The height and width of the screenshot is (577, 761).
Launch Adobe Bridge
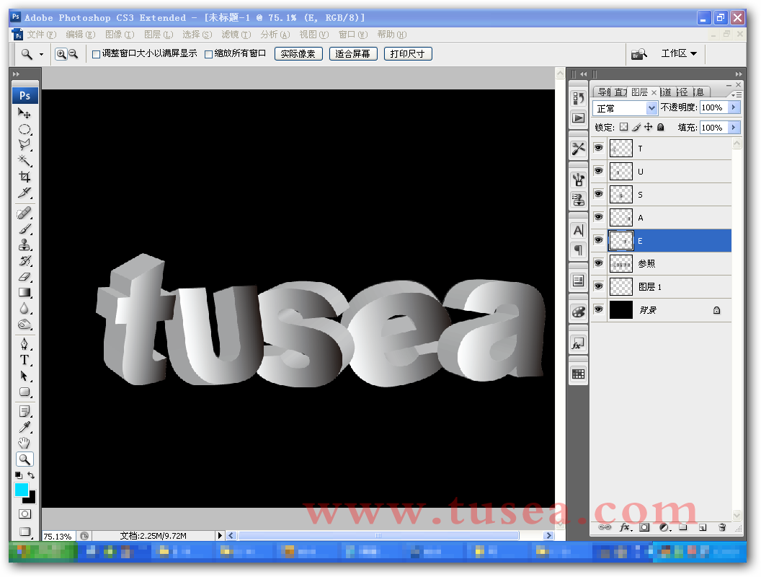point(639,54)
